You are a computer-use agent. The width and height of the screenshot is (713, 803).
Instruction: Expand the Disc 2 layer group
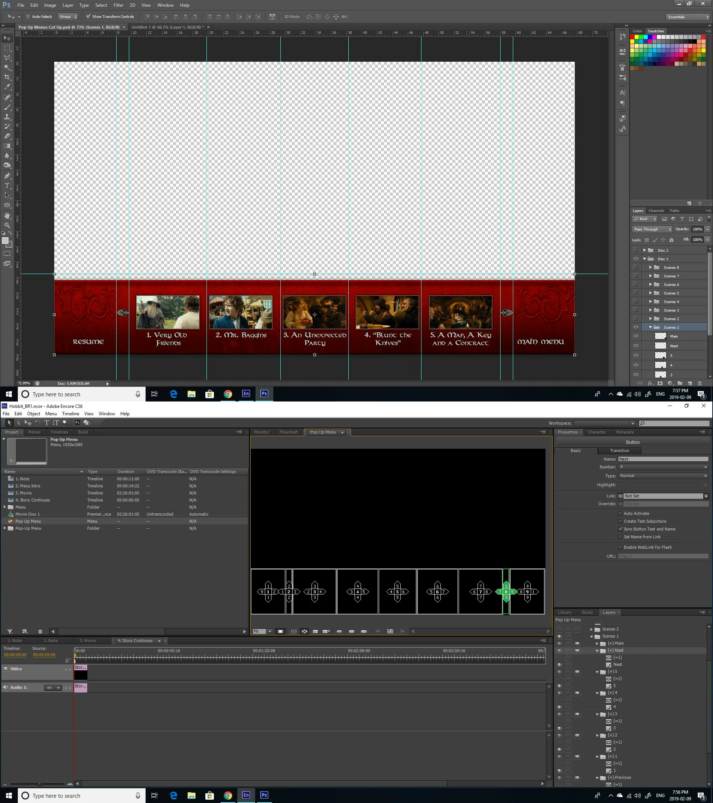click(x=644, y=250)
